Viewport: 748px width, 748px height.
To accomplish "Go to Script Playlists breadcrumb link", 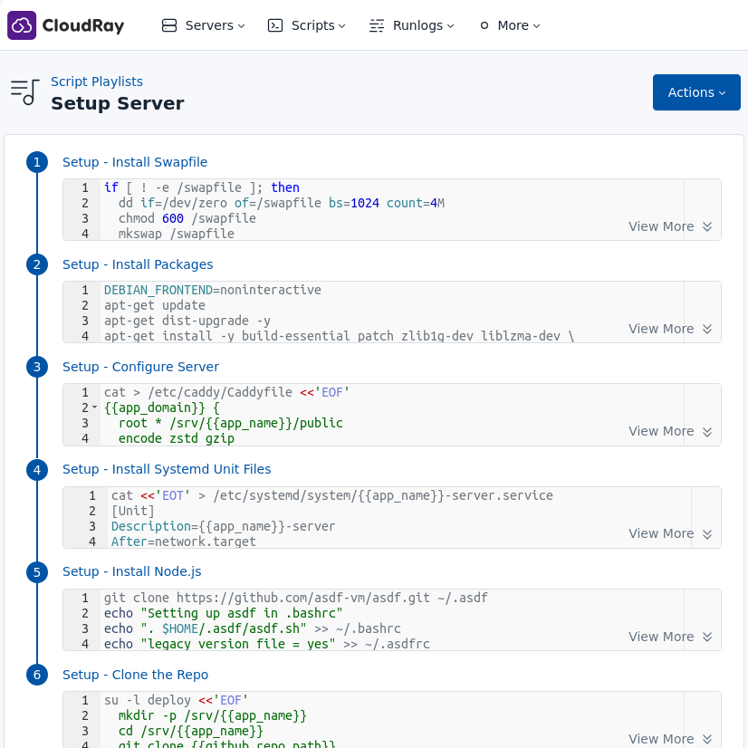I will pos(97,82).
